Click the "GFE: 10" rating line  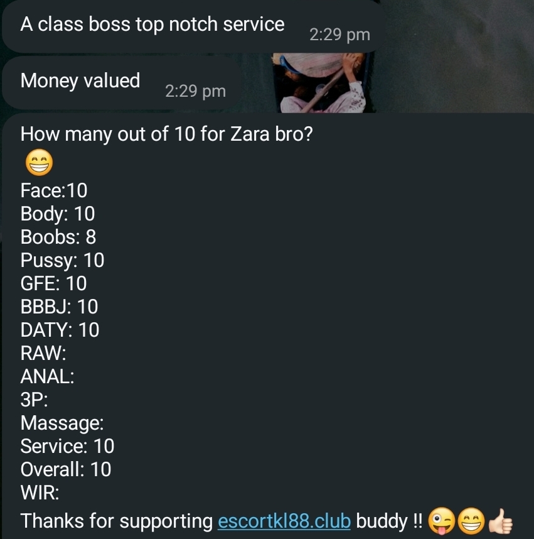(x=53, y=283)
